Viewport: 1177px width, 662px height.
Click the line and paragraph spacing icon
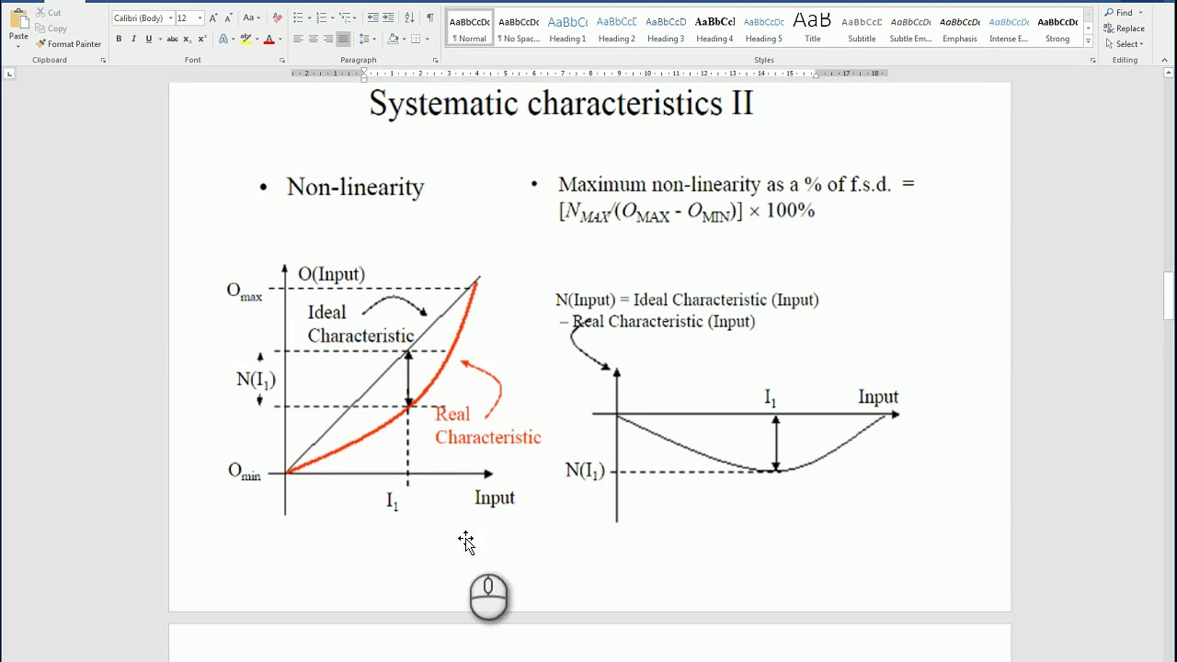[x=364, y=40]
